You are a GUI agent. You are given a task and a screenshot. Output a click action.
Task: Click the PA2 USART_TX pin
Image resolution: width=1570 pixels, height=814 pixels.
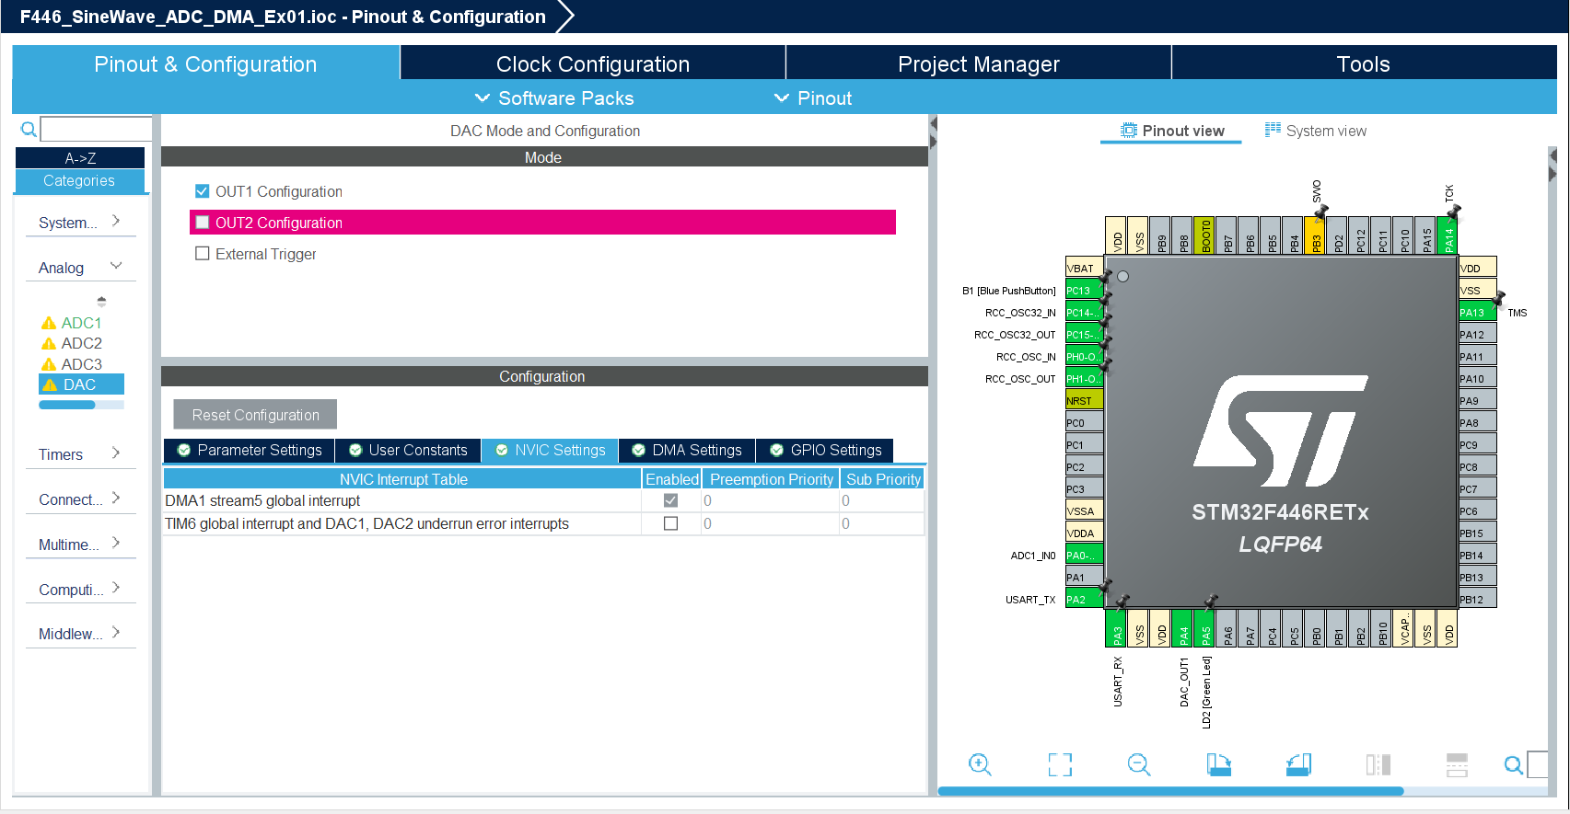pos(1084,599)
